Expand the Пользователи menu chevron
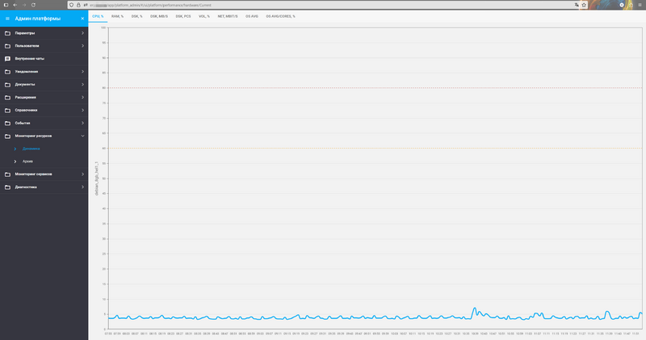Viewport: 646px width, 340px height. 82,46
